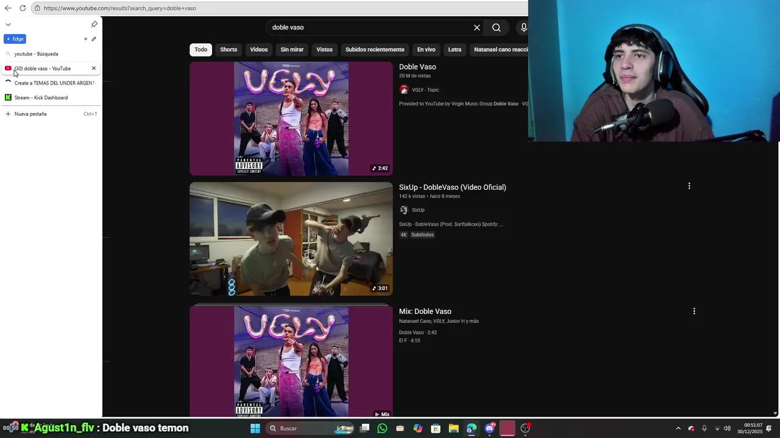This screenshot has height=438, width=780.
Task: Select the 'Natanael cano' reaction filter chip
Action: 499,49
